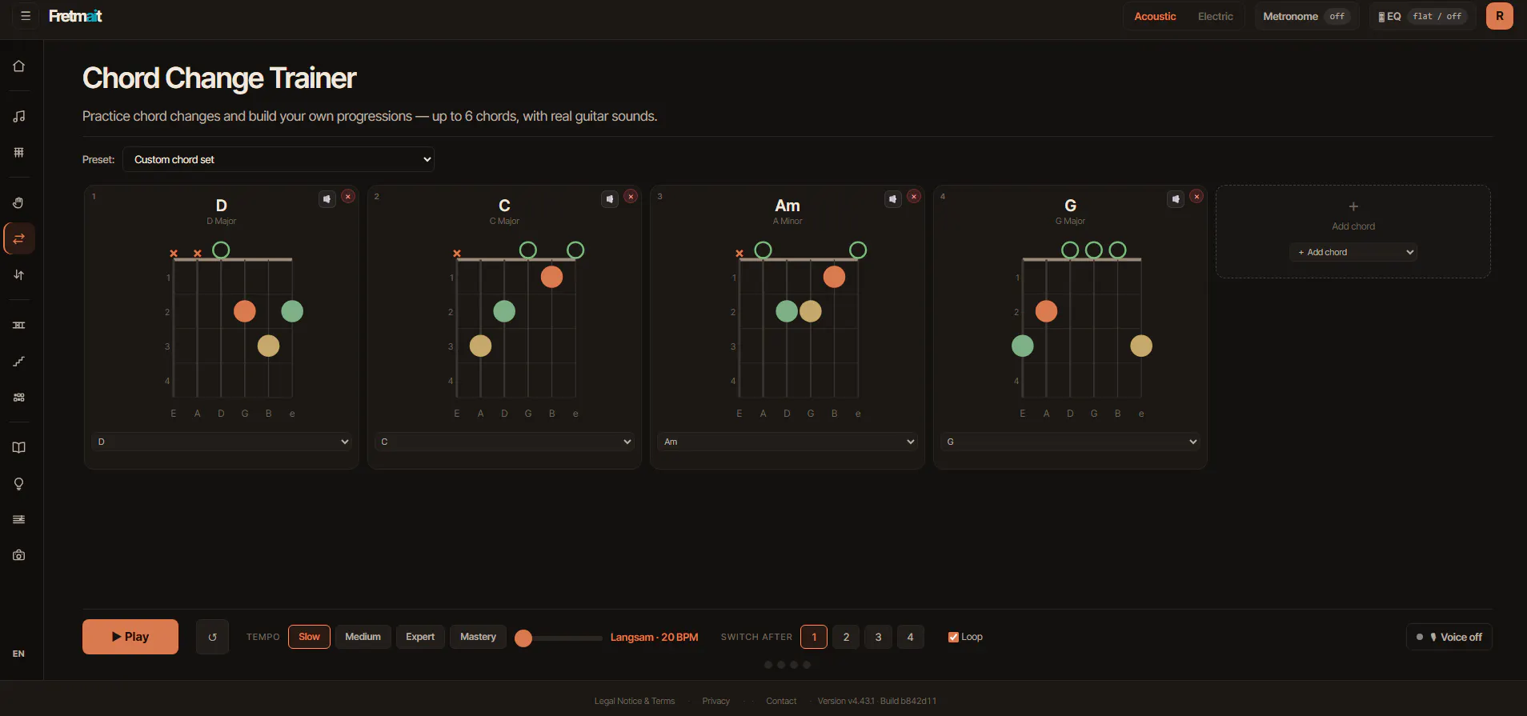Image resolution: width=1527 pixels, height=716 pixels.
Task: Open the lightbulb tips sidebar icon
Action: pos(19,484)
